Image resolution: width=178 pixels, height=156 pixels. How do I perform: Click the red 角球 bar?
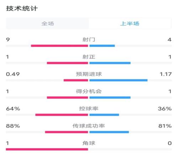coord(47,149)
